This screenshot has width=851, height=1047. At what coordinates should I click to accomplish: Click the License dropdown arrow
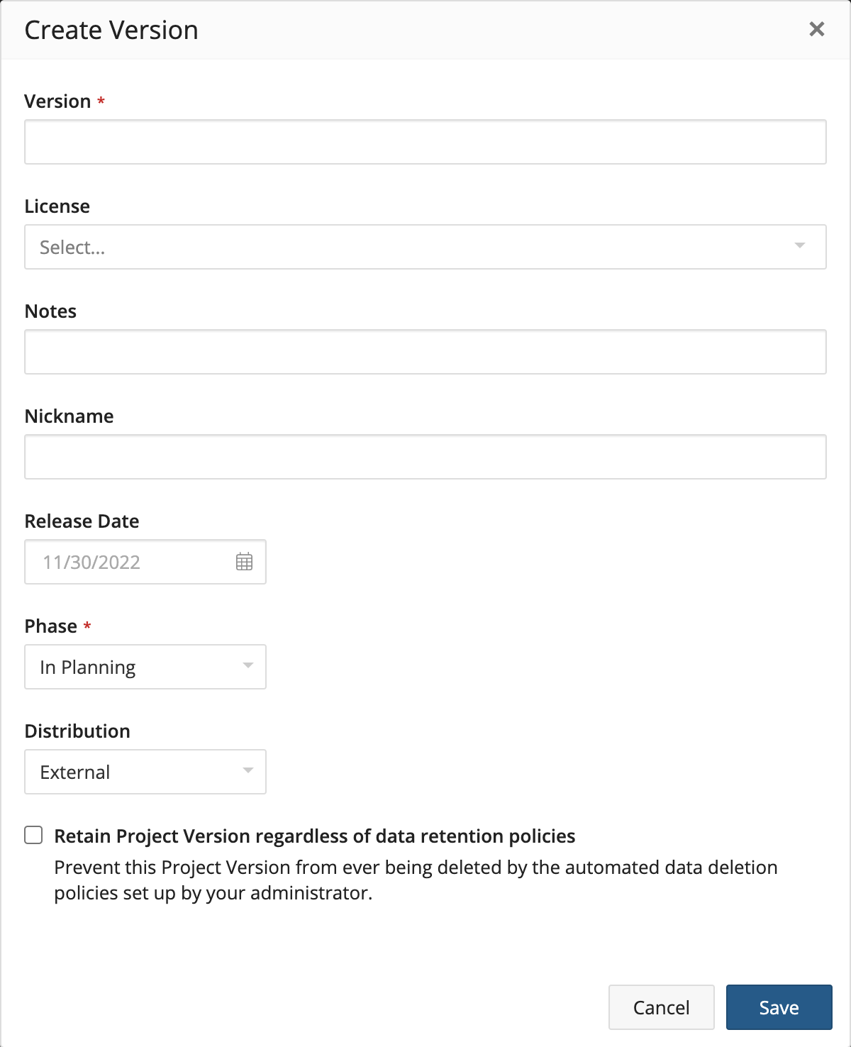[799, 246]
